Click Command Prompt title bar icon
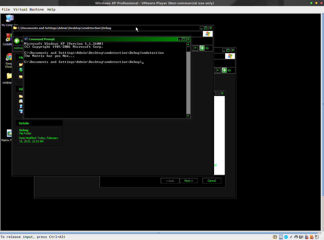Screen dimensions: 324x240 coord(26,39)
